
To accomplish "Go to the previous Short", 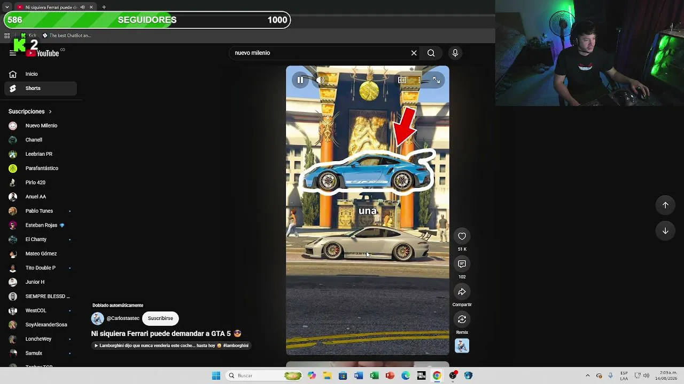I will (665, 205).
